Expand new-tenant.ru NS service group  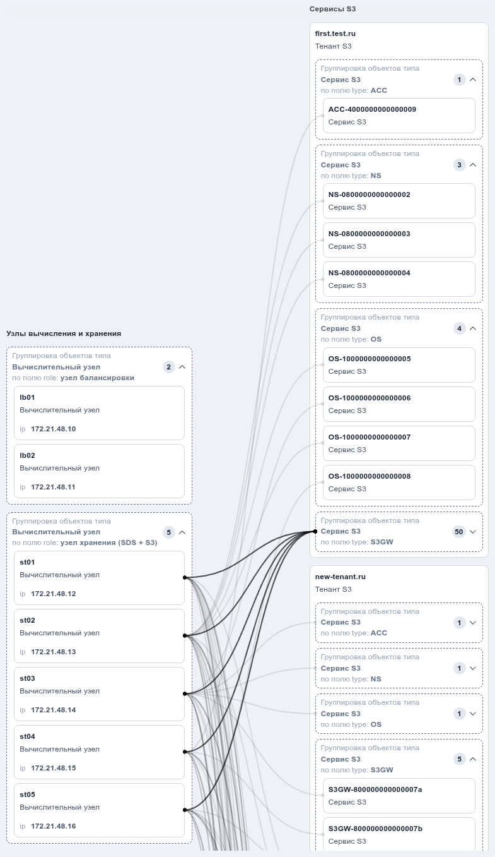point(473,668)
